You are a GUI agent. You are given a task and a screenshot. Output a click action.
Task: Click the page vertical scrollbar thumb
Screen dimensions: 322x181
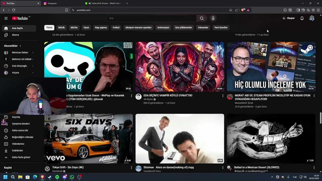coord(320,118)
